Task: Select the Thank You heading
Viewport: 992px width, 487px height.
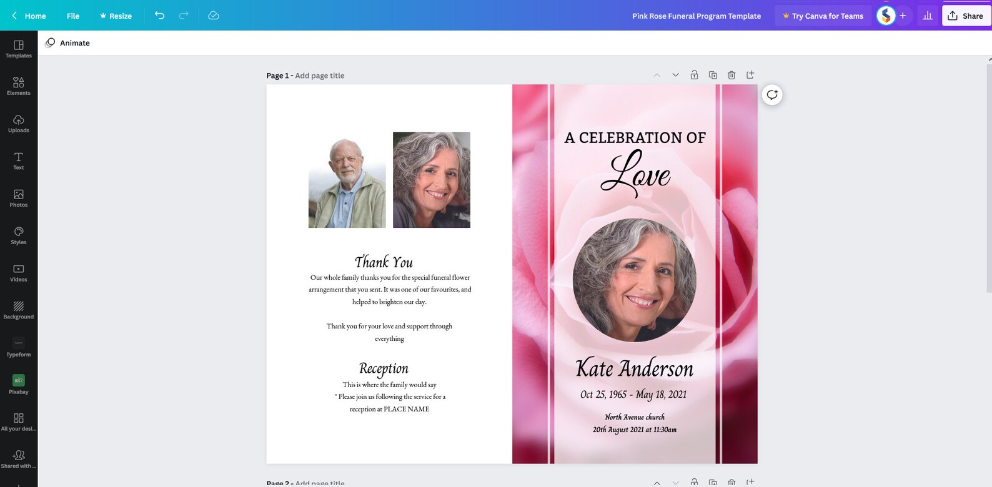Action: pyautogui.click(x=384, y=262)
